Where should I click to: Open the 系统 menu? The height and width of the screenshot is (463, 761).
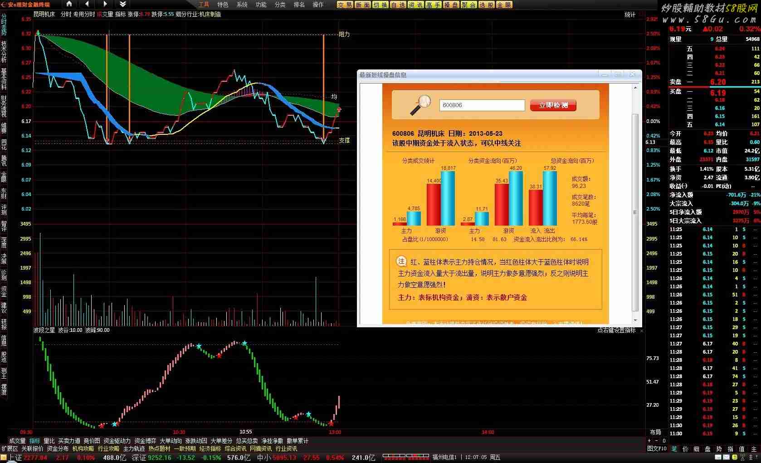242,5
